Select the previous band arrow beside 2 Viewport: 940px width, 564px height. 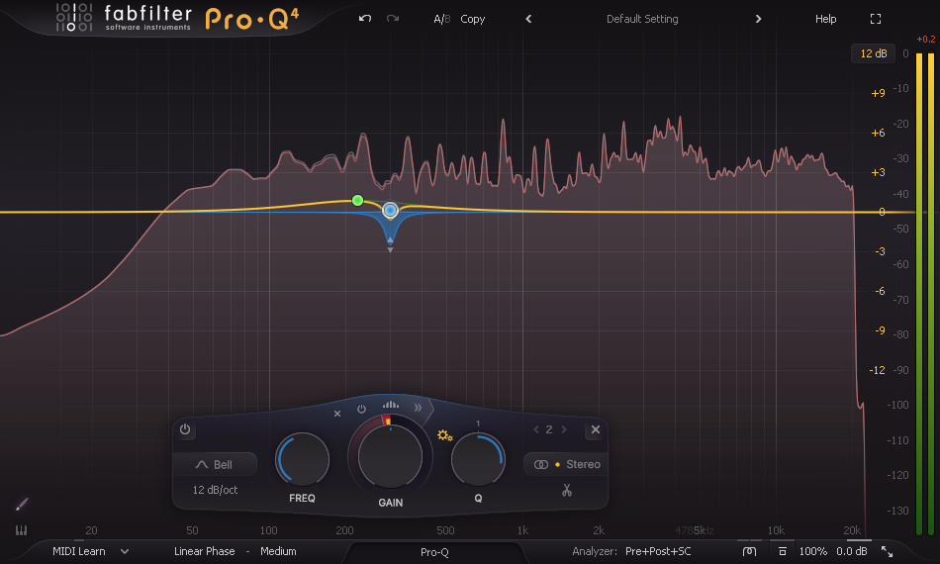point(536,429)
